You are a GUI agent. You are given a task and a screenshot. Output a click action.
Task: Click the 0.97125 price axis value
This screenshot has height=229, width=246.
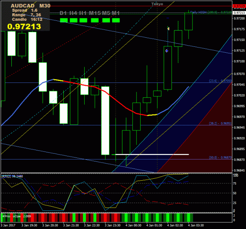[239, 51]
